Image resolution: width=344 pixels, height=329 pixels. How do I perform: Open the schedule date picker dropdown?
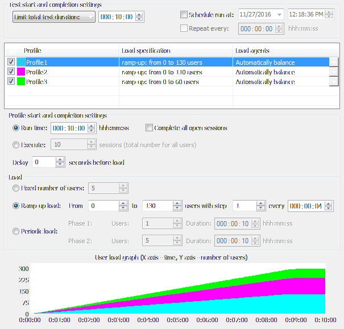pyautogui.click(x=280, y=14)
